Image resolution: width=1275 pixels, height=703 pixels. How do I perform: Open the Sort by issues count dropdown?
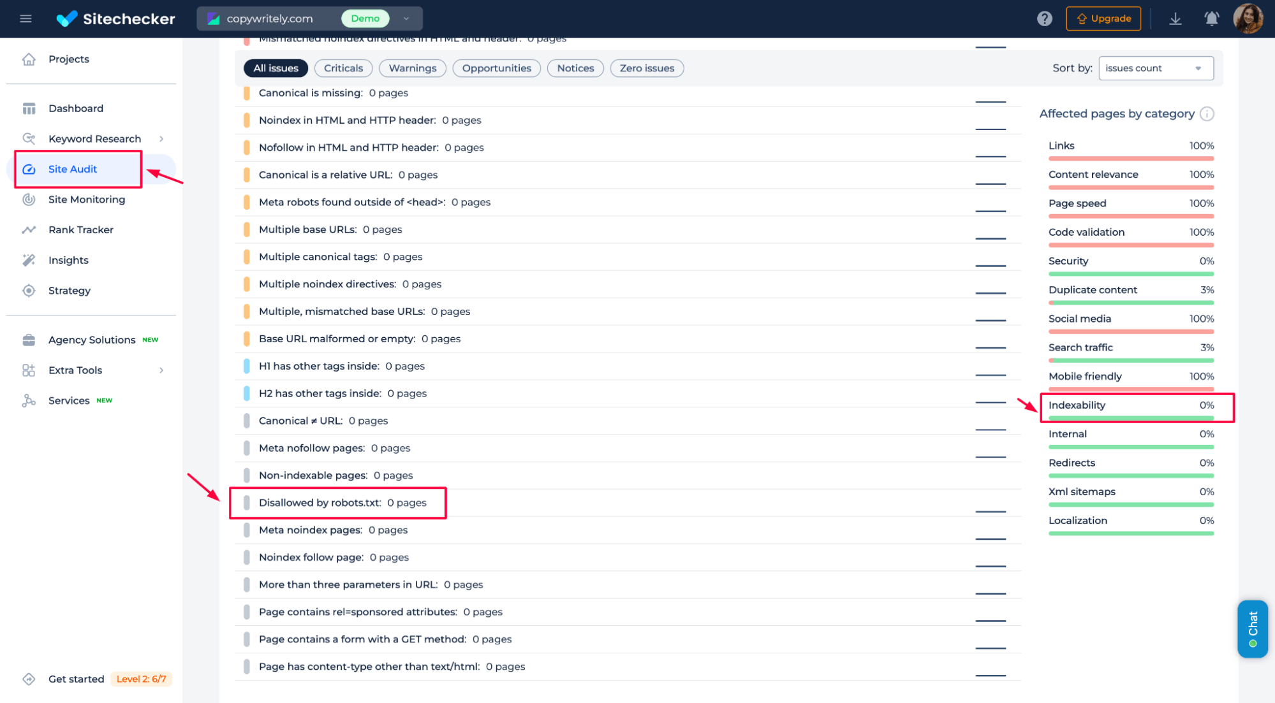coord(1156,68)
